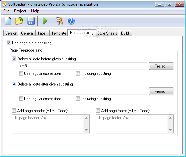Switch to the Style Sheets tab

[107, 33]
